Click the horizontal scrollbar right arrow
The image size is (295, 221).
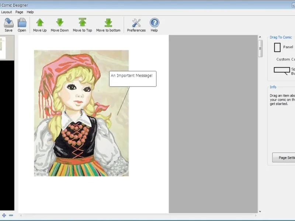point(256,215)
